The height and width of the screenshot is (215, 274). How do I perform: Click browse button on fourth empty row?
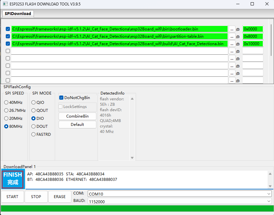click(232, 73)
